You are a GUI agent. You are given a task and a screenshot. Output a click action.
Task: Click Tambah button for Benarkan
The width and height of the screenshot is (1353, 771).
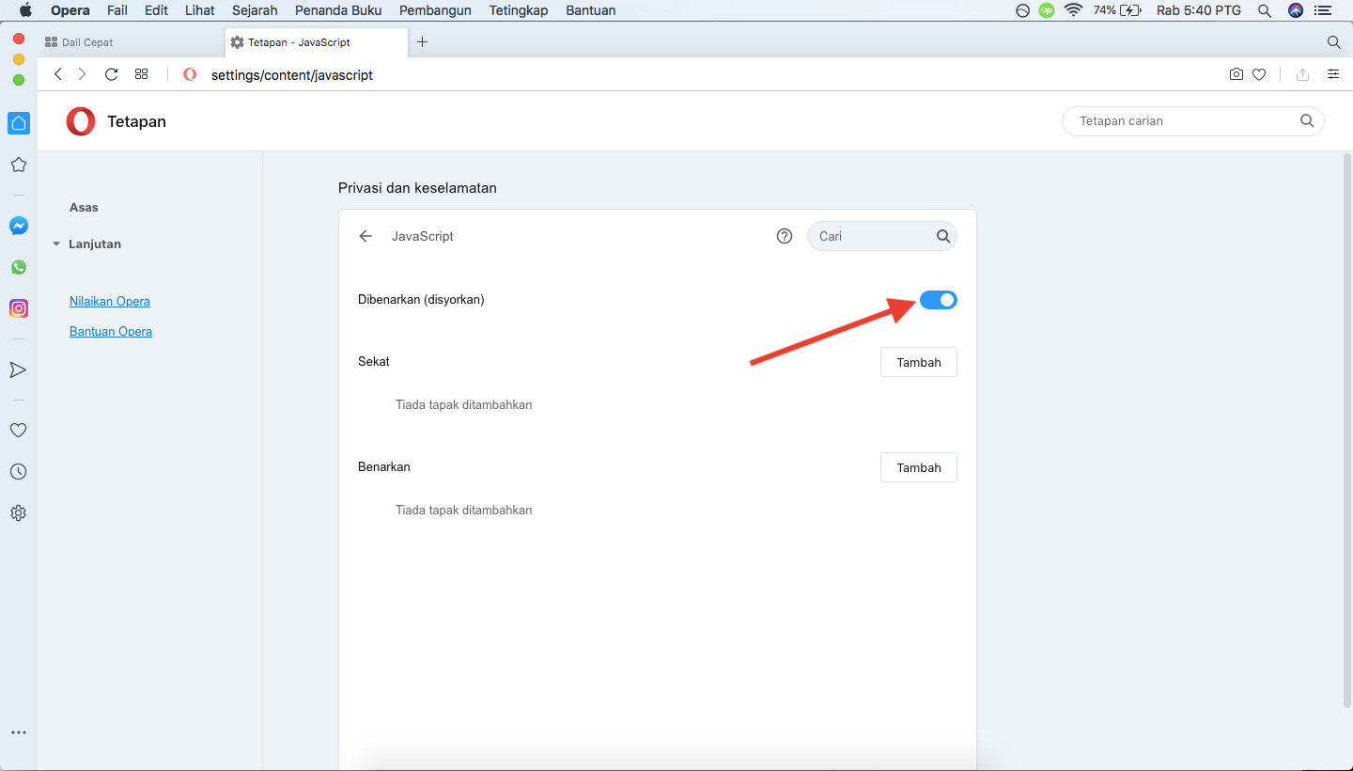click(x=918, y=467)
